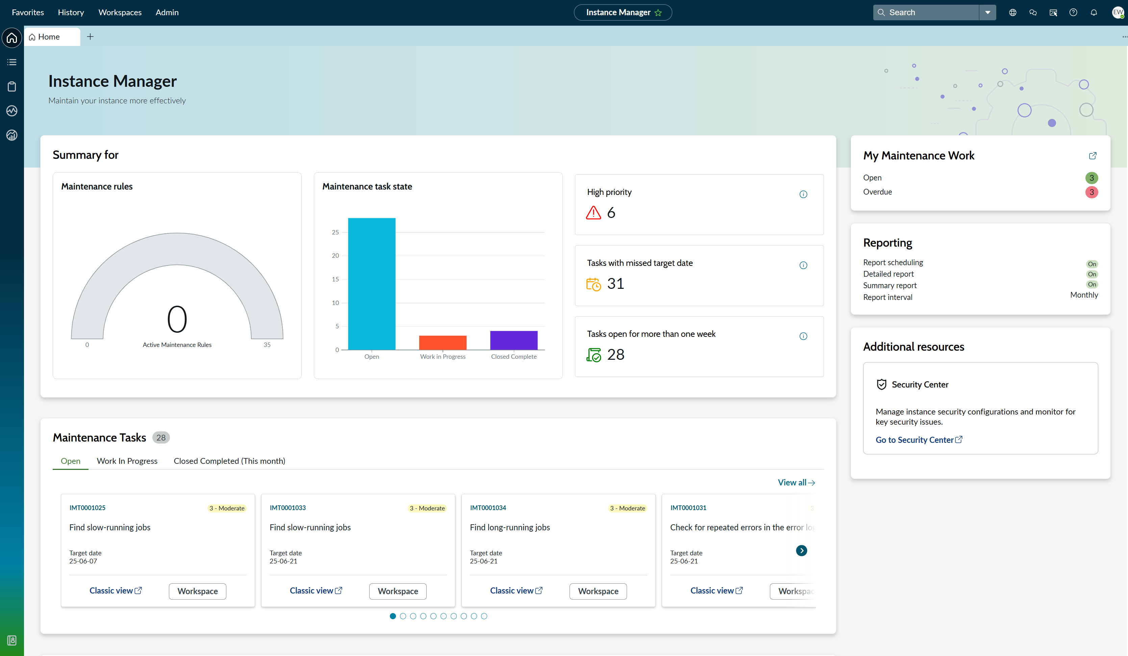Open My Maintenance Work external link icon

(1093, 156)
